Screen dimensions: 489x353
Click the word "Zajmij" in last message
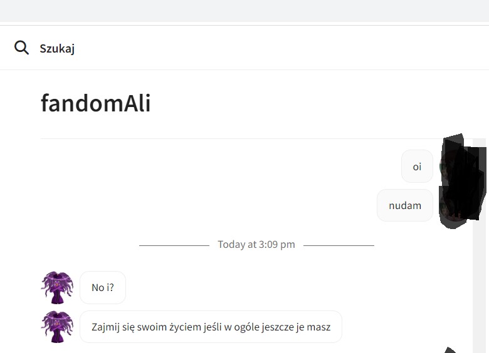click(x=105, y=327)
